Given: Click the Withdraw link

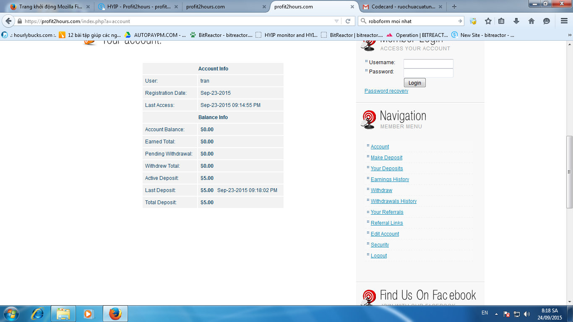Looking at the screenshot, I should (x=382, y=190).
